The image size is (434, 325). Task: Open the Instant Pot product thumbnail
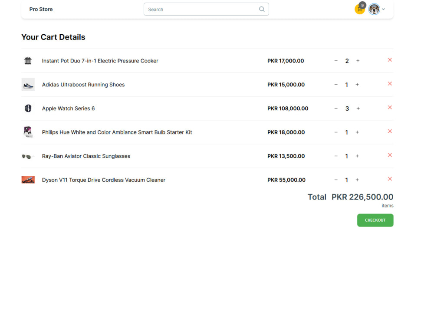28,61
